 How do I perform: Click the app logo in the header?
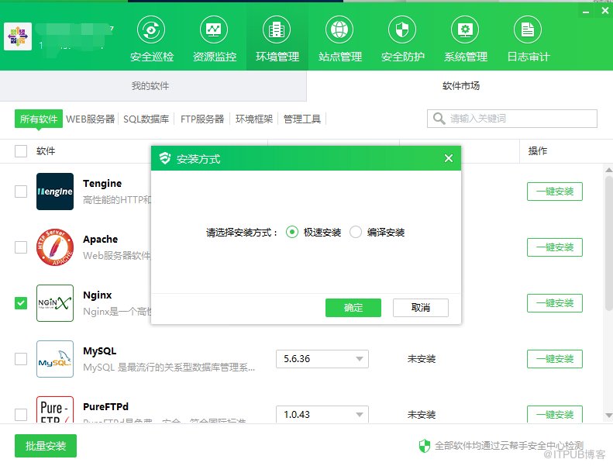18,36
